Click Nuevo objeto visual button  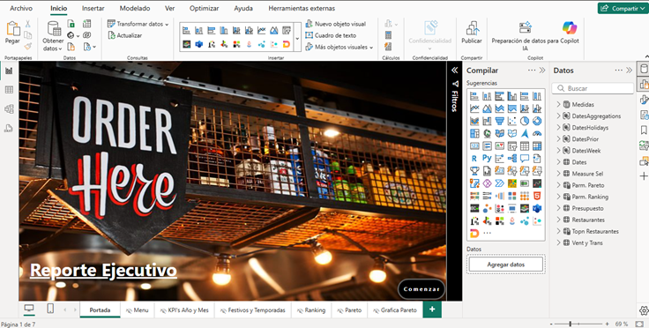click(x=336, y=24)
